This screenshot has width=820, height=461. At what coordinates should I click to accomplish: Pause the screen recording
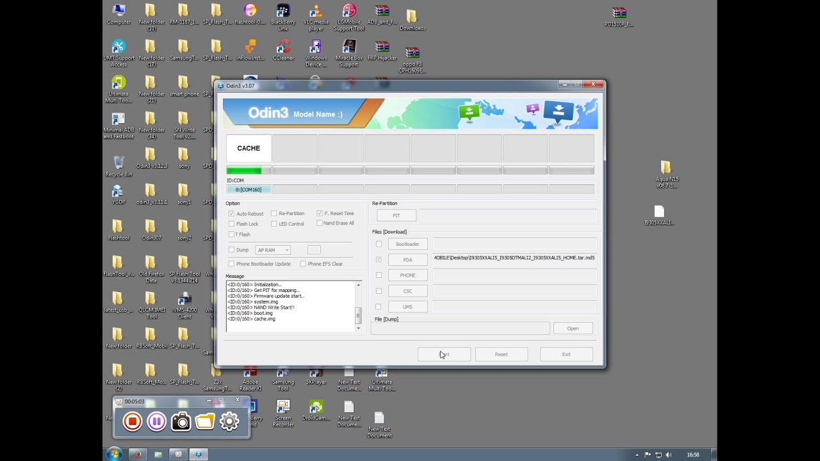click(156, 421)
